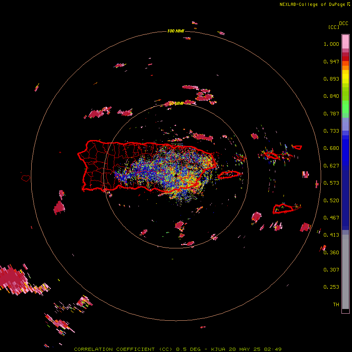Click the 100 NMI range ring label
This screenshot has height=352, width=352.
point(176,31)
